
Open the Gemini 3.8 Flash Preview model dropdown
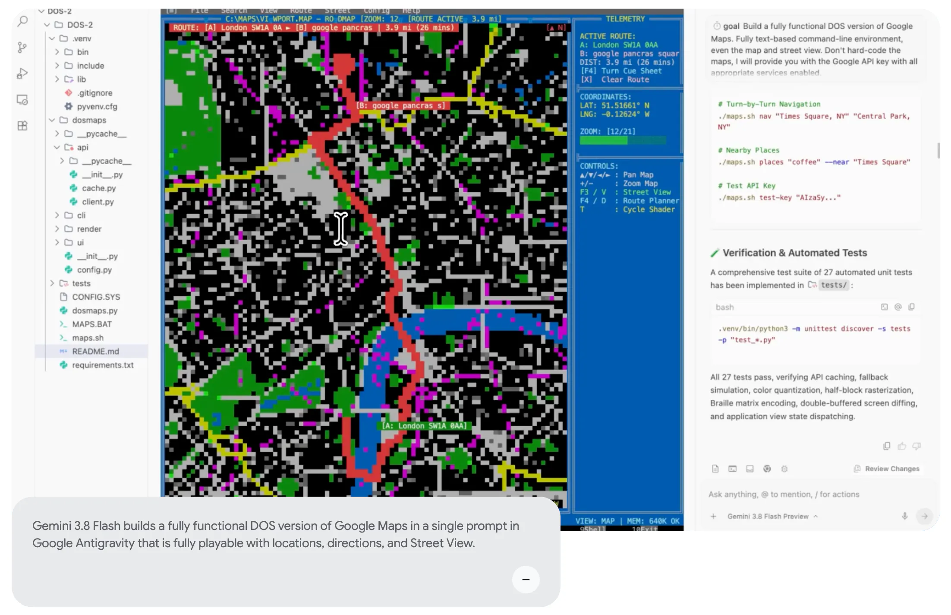point(772,516)
